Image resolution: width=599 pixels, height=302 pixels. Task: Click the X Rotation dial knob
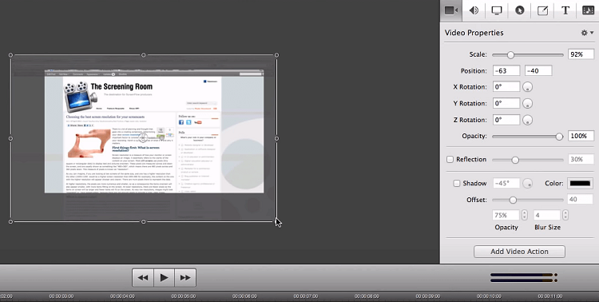(x=528, y=87)
